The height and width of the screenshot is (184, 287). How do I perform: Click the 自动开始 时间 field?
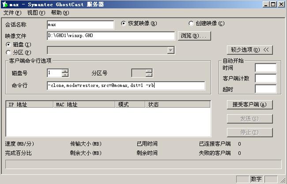(x=265, y=68)
